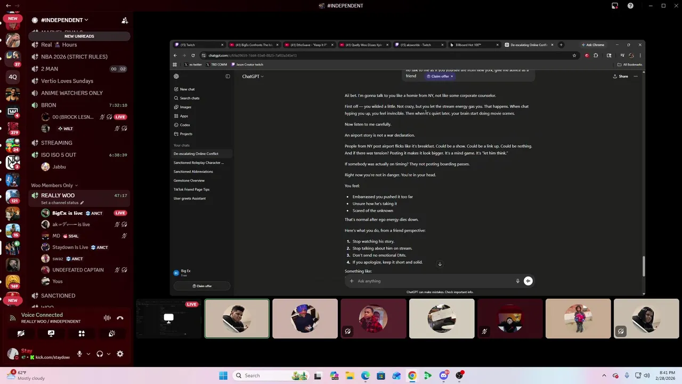Switch to the Quelly Woo Disses tab
This screenshot has height=384, width=682.
click(363, 45)
